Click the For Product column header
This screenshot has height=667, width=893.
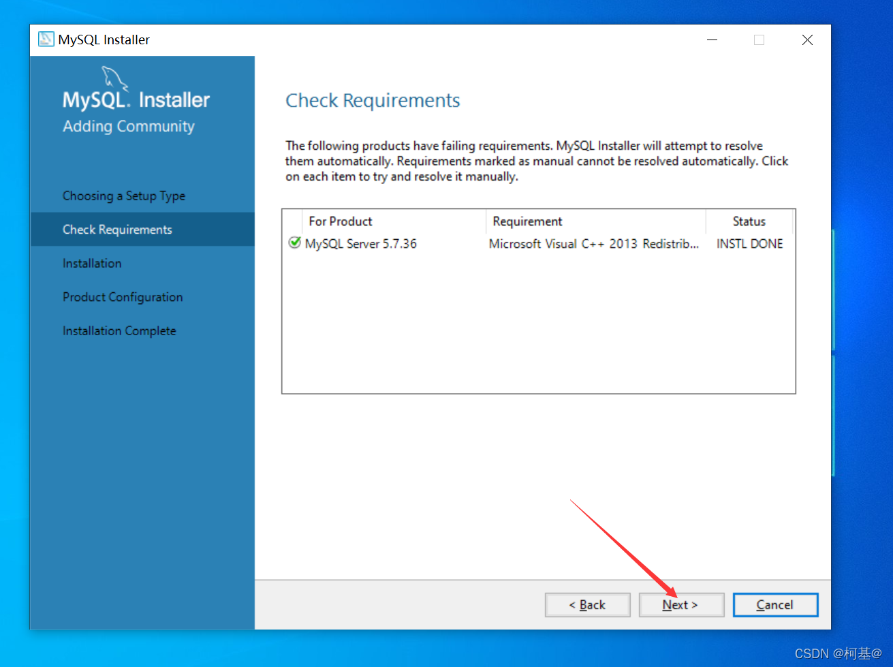pyautogui.click(x=394, y=221)
